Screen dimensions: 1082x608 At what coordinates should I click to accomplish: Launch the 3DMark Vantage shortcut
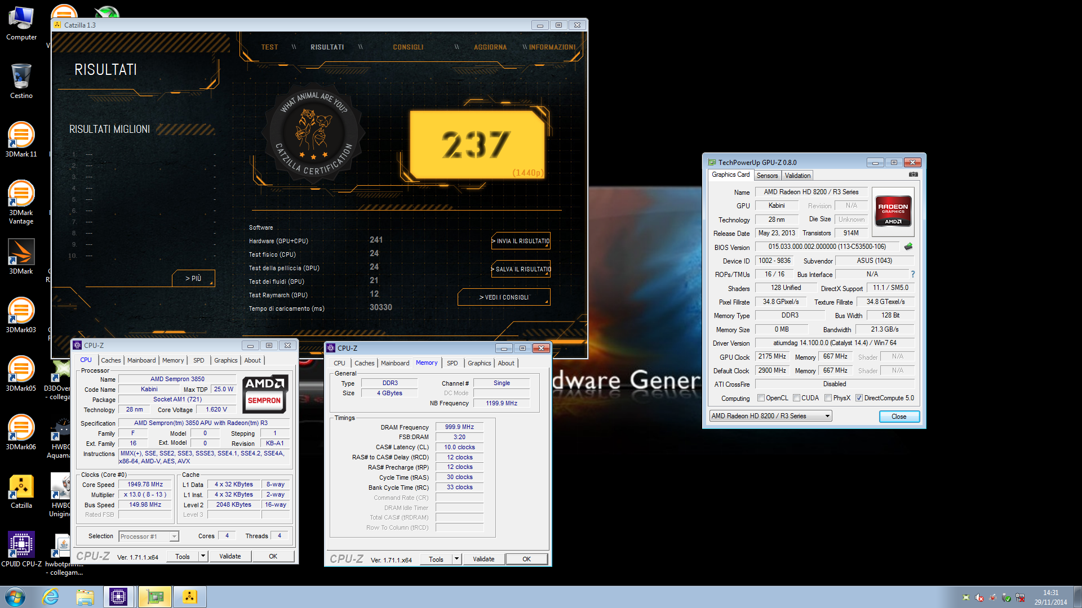pos(21,202)
